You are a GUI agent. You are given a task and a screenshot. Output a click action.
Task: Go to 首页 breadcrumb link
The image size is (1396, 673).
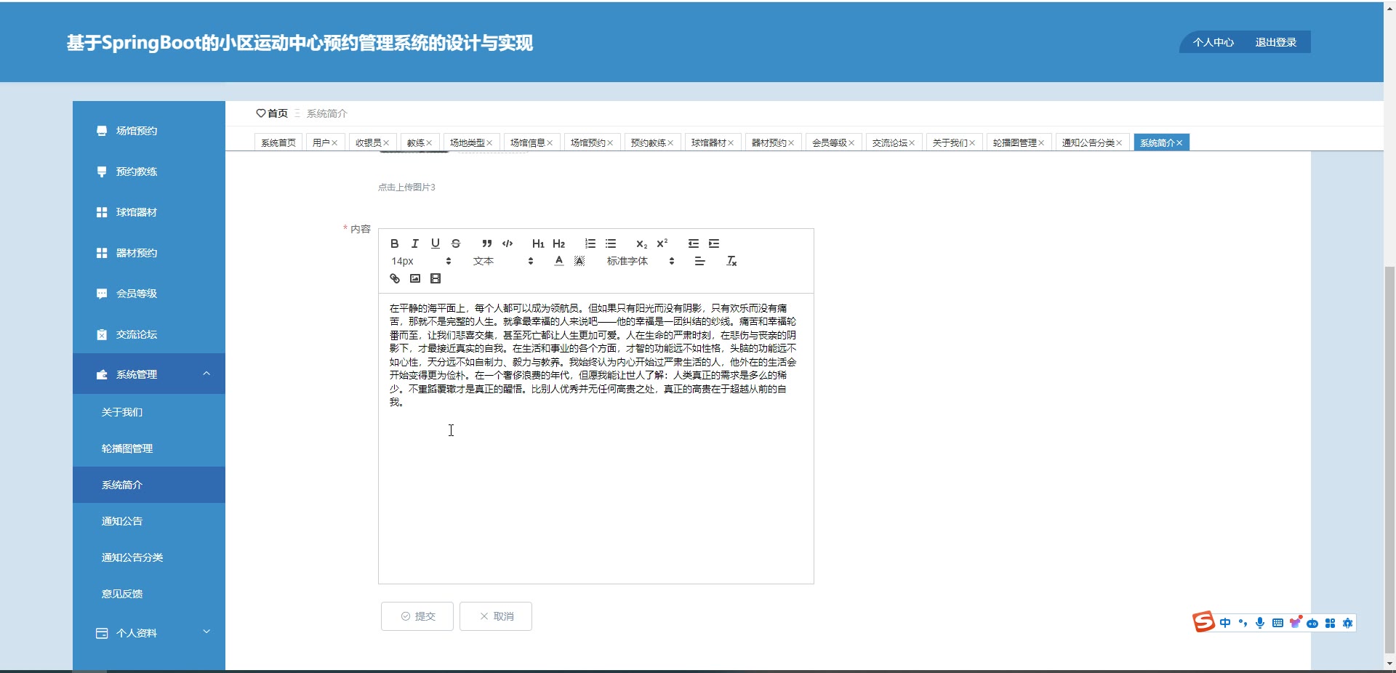point(272,113)
